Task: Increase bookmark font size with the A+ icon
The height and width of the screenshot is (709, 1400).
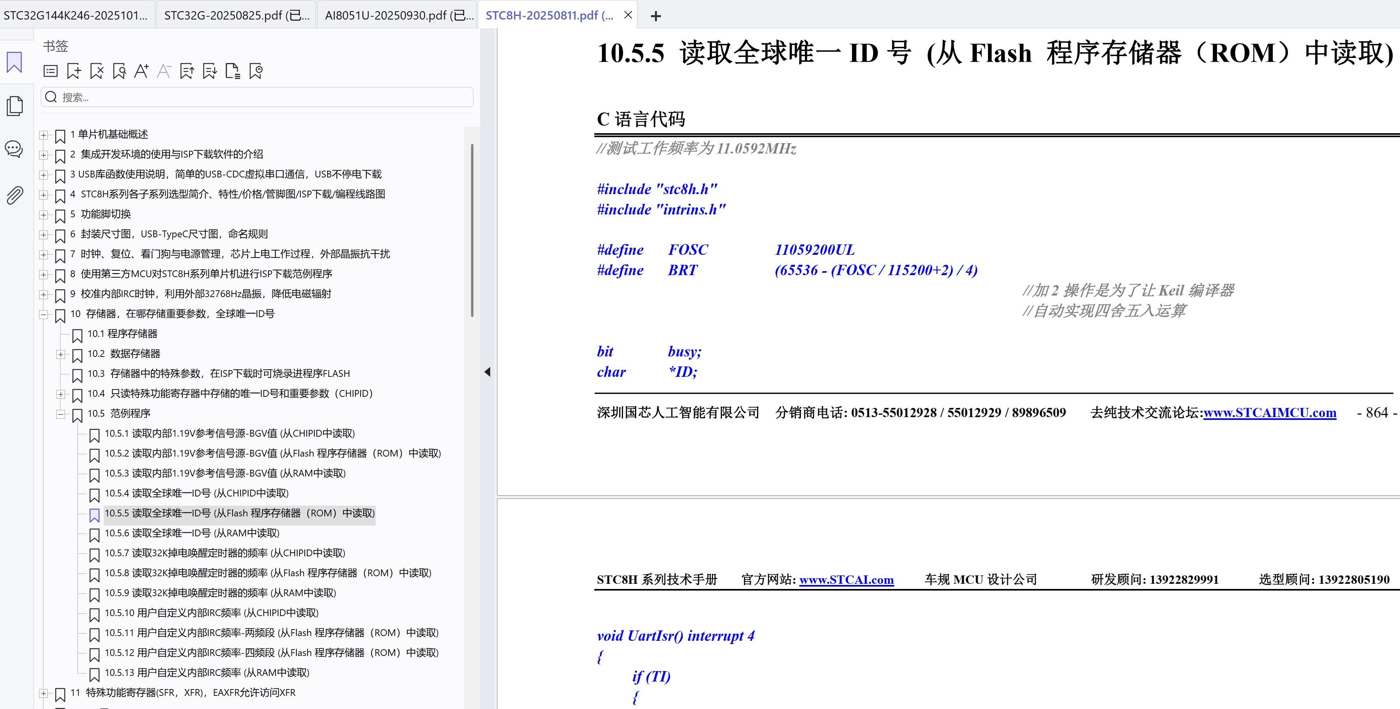Action: (141, 71)
